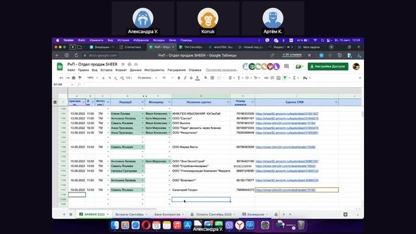Open the cell borders tool
416x234 pixels.
tap(213, 78)
